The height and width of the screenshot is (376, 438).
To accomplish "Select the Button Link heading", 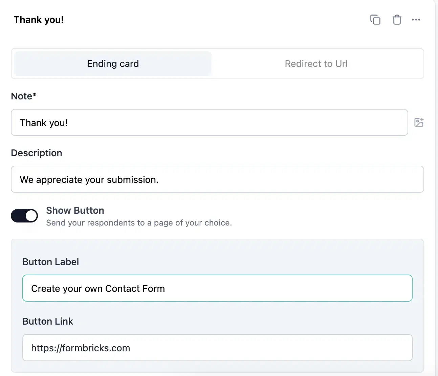I will (48, 321).
